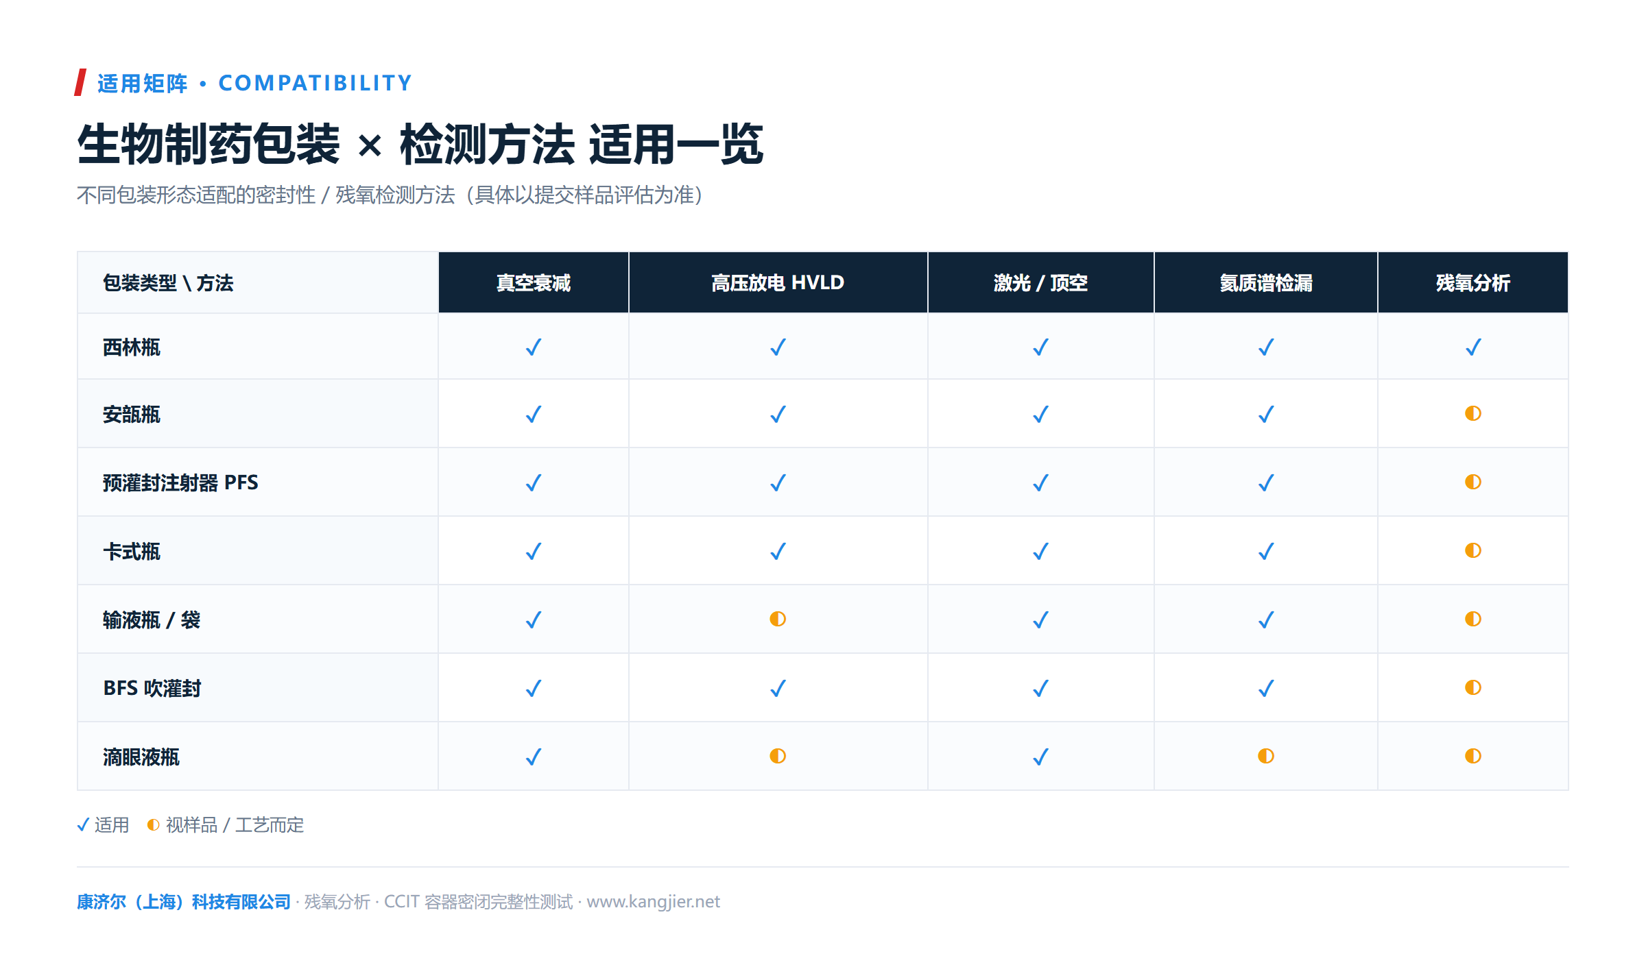
Task: Click the check mark for 卡式瓶 under 氦质谱检漏
Action: tap(1265, 551)
